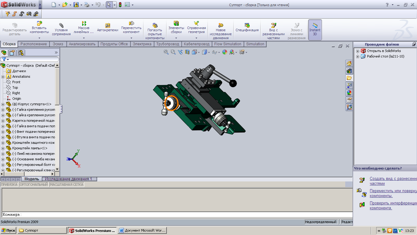Click Автокрепежи tool
417x235 pixels.
click(108, 28)
